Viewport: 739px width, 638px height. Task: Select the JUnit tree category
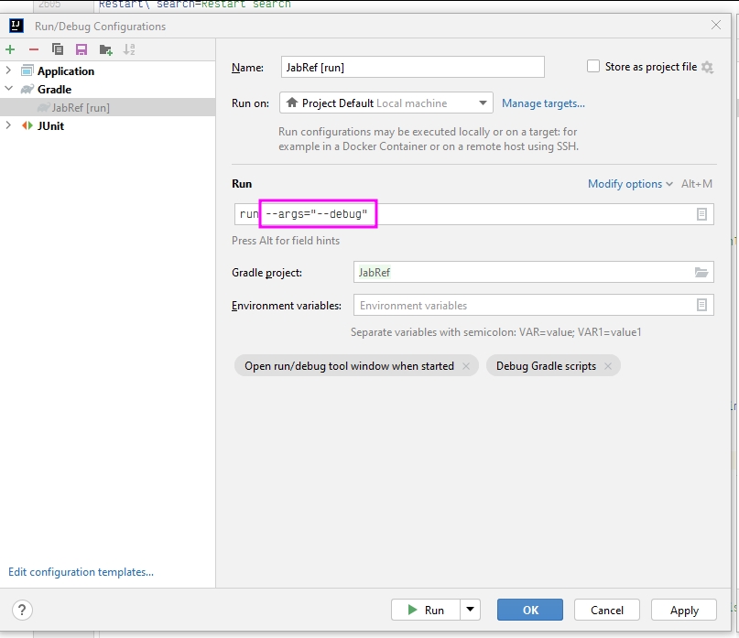(50, 125)
